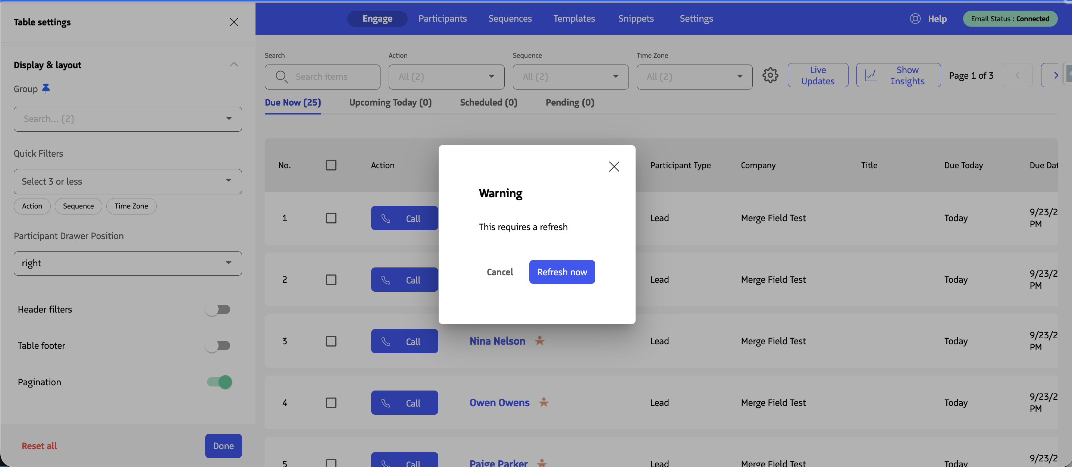Click Call button in row 2
1072x467 pixels.
click(404, 280)
